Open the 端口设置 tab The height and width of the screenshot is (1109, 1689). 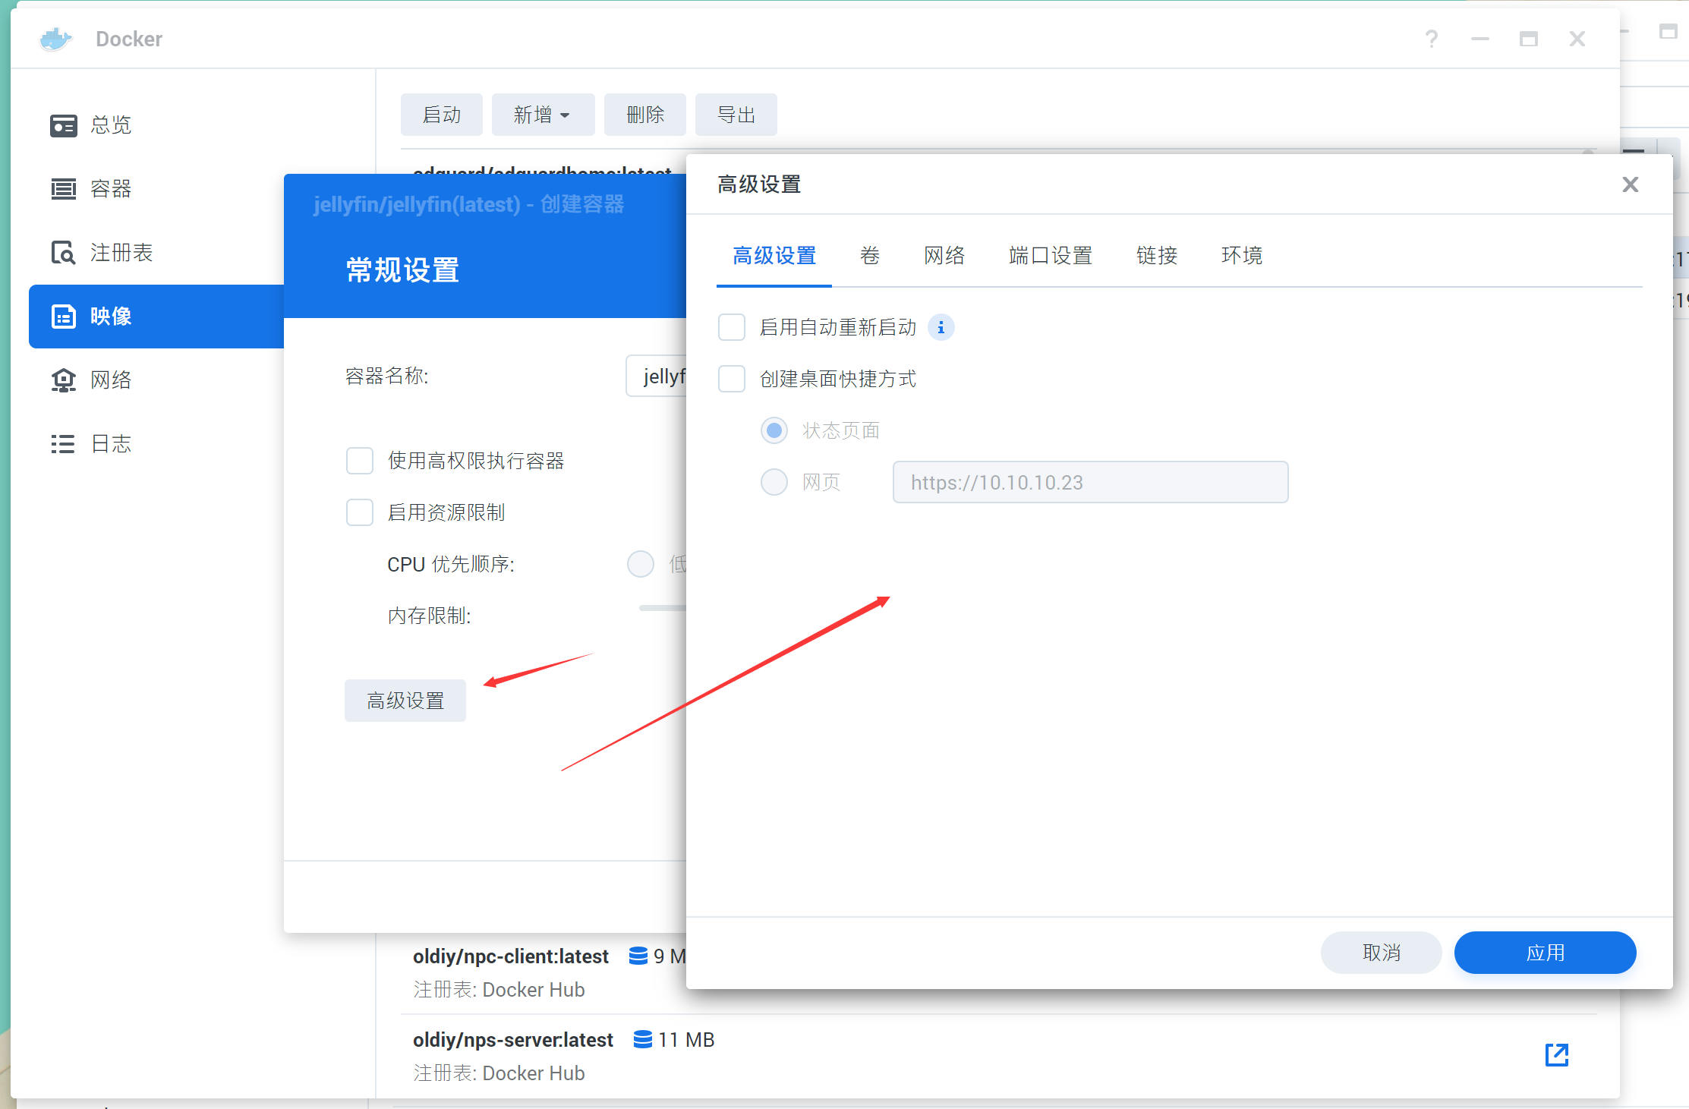[x=1051, y=256]
